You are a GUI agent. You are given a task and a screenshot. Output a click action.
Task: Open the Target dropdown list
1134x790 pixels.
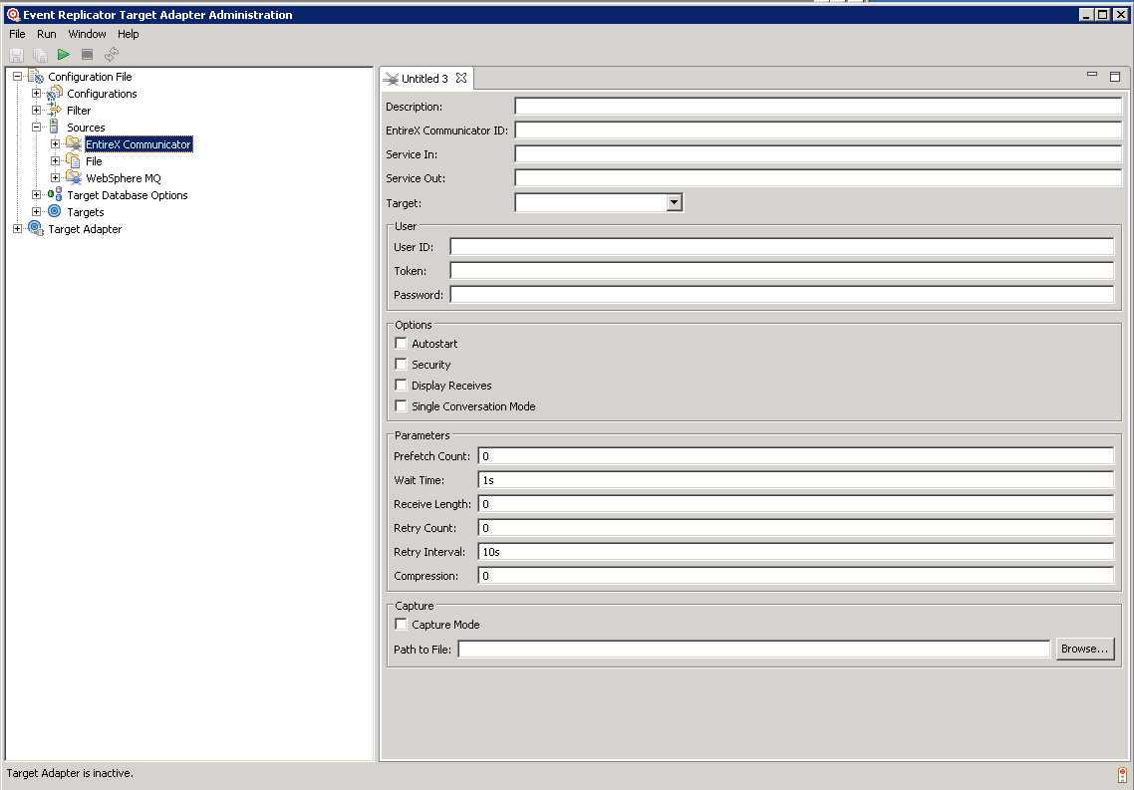coord(674,203)
